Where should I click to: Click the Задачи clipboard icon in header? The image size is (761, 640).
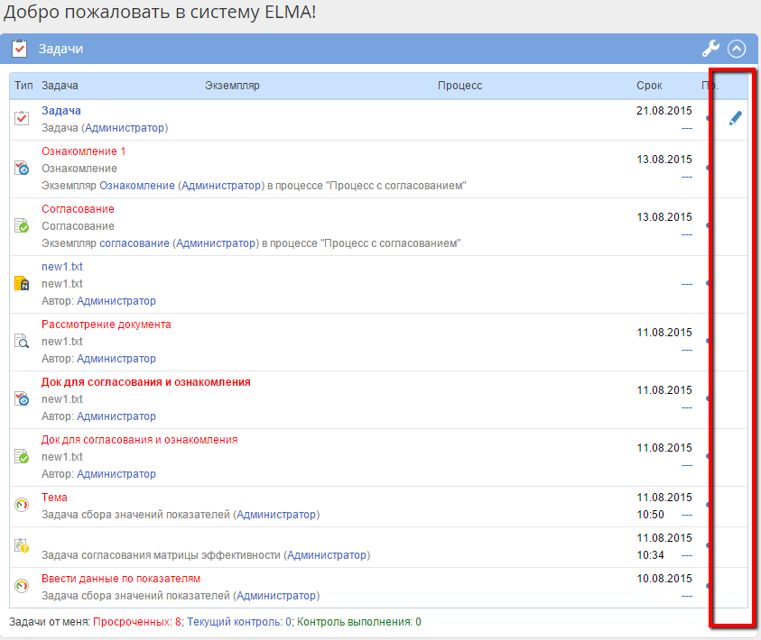(21, 50)
